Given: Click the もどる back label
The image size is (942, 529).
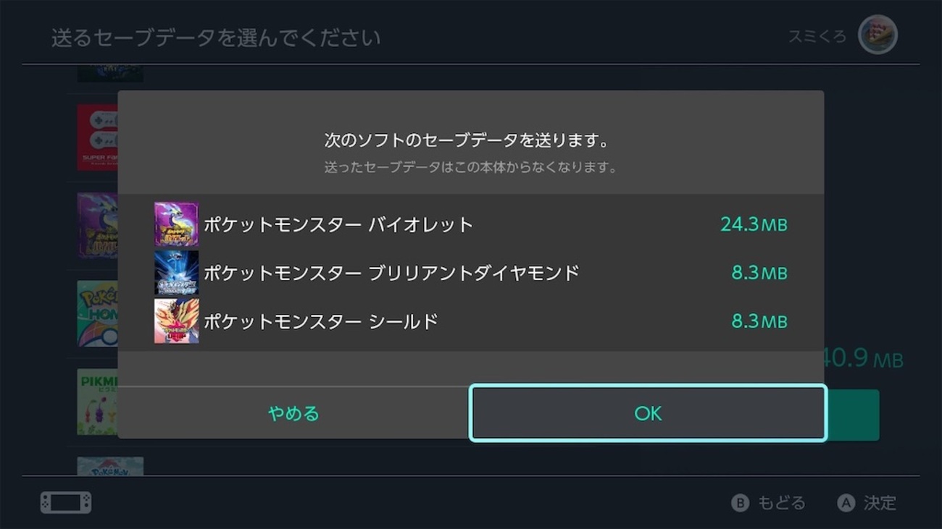Looking at the screenshot, I should [x=781, y=503].
